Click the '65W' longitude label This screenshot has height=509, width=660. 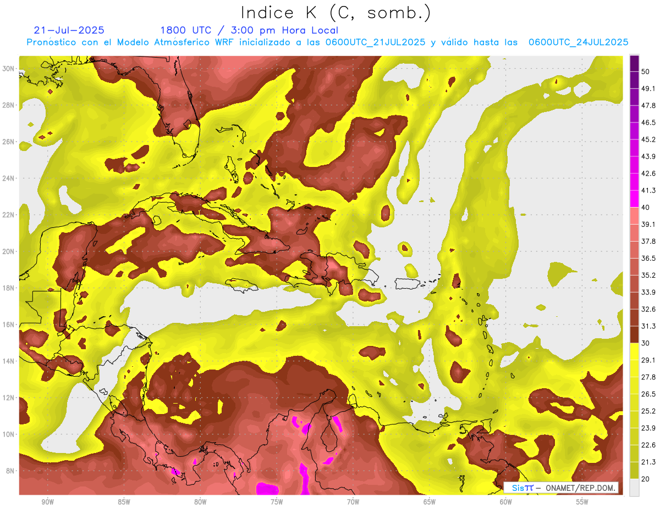coord(430,502)
